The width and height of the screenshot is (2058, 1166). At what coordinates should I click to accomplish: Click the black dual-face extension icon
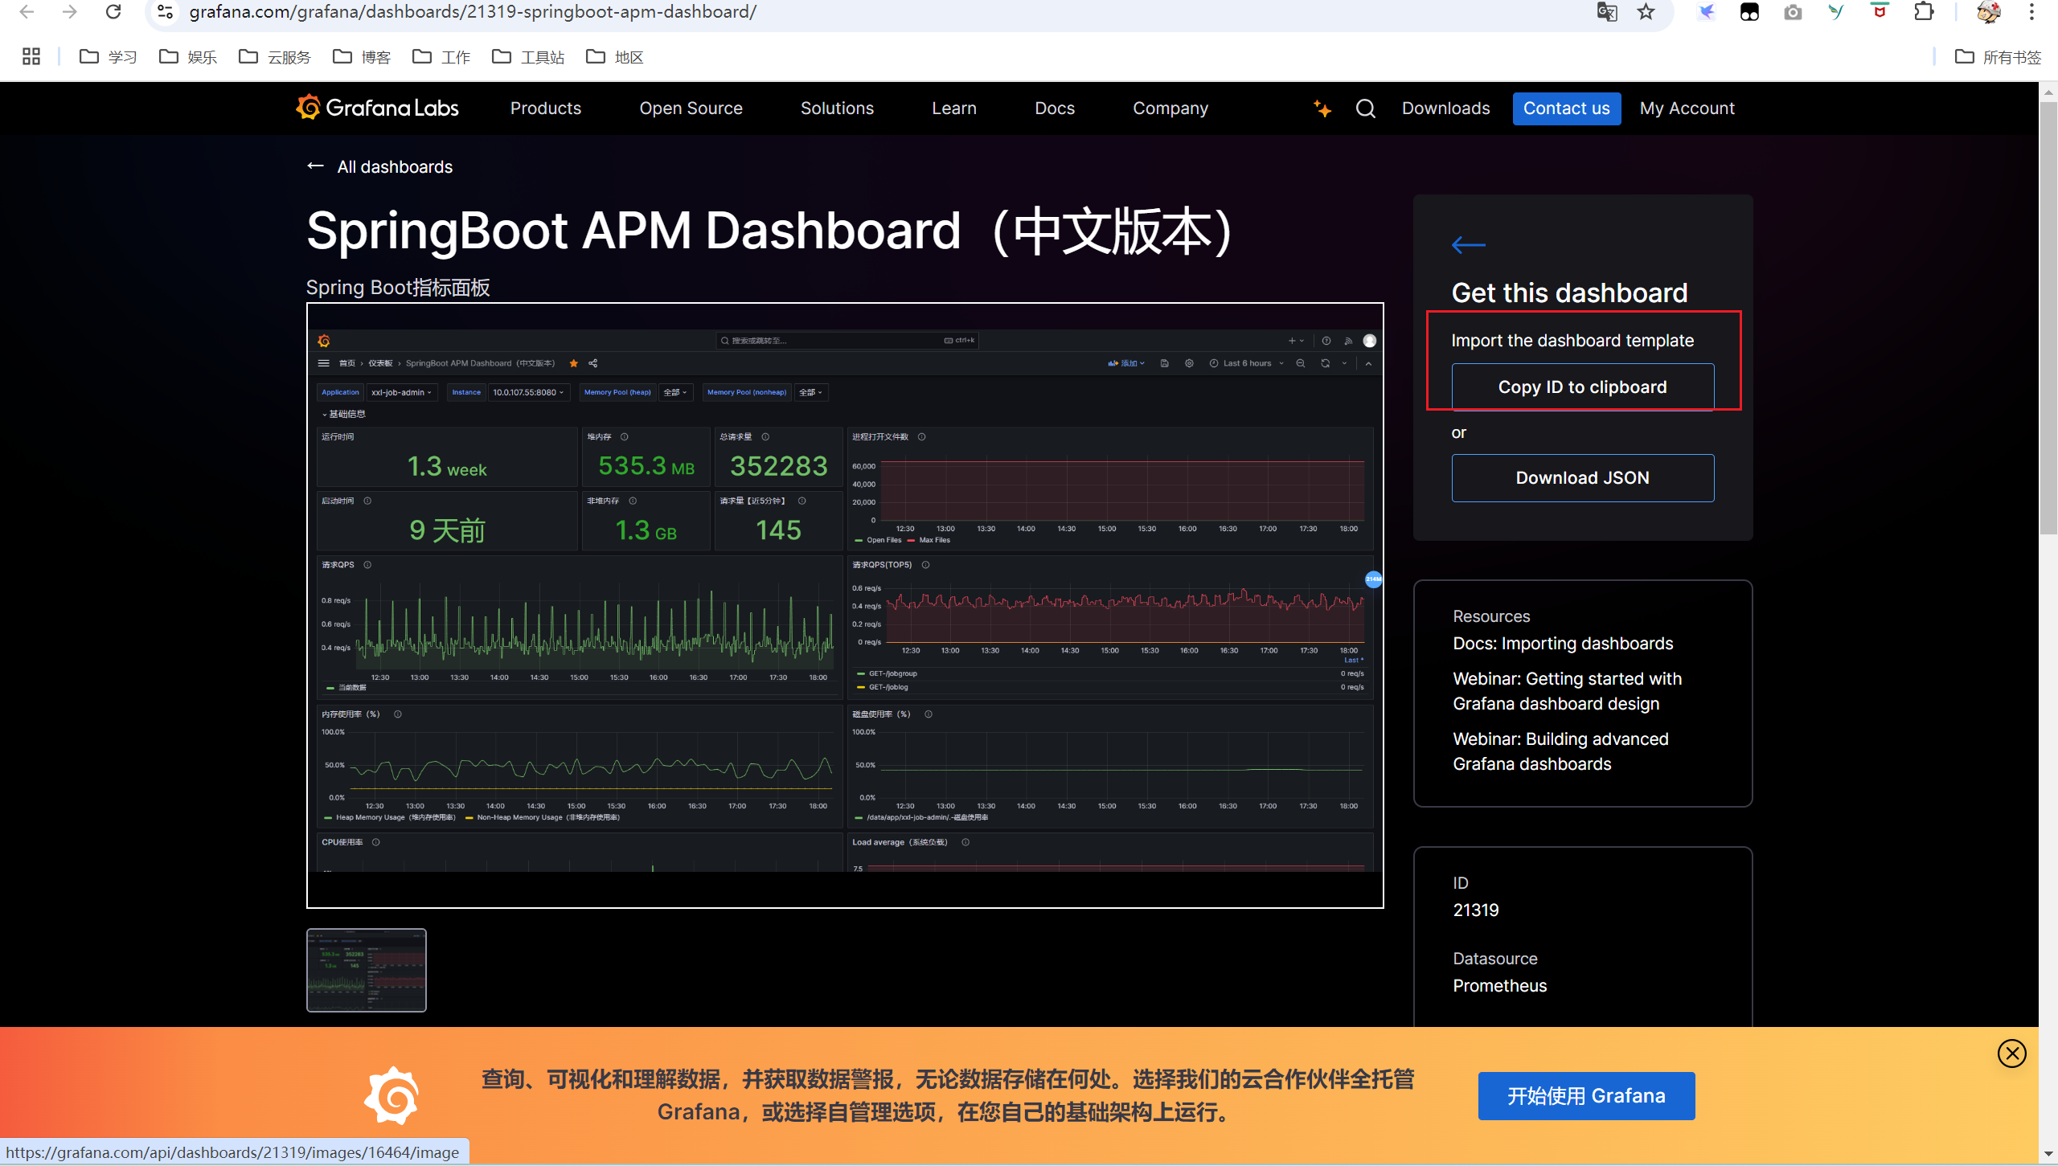1749,12
